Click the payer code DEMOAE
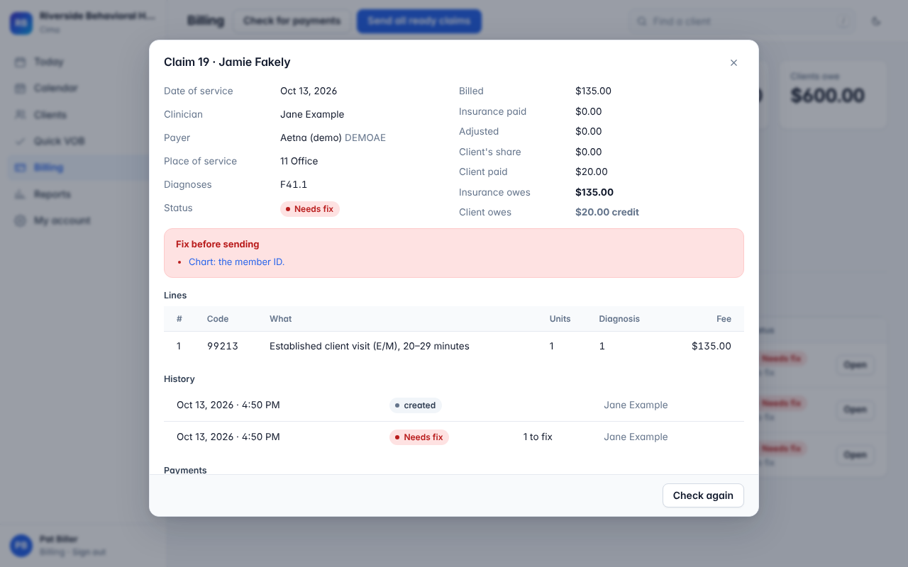The width and height of the screenshot is (908, 567). [x=365, y=137]
